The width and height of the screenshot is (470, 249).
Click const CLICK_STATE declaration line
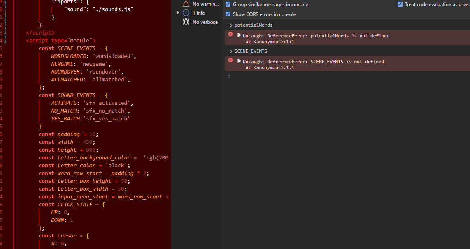72,204
